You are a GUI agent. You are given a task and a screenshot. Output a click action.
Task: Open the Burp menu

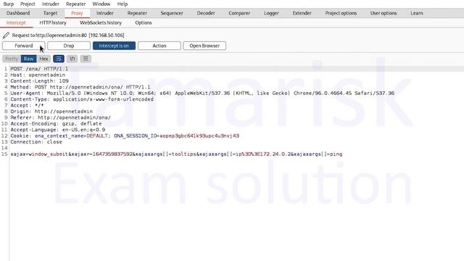(x=8, y=4)
